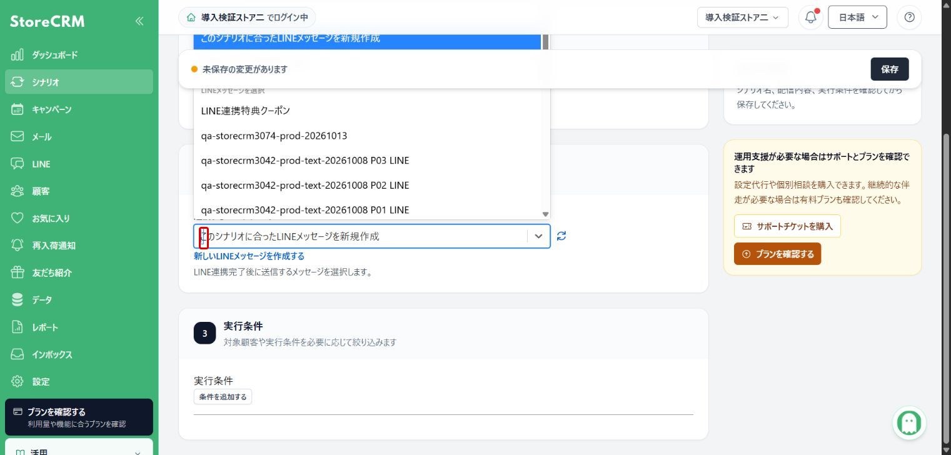This screenshot has height=455, width=951.
Task: Open the notifications bell
Action: (x=810, y=17)
